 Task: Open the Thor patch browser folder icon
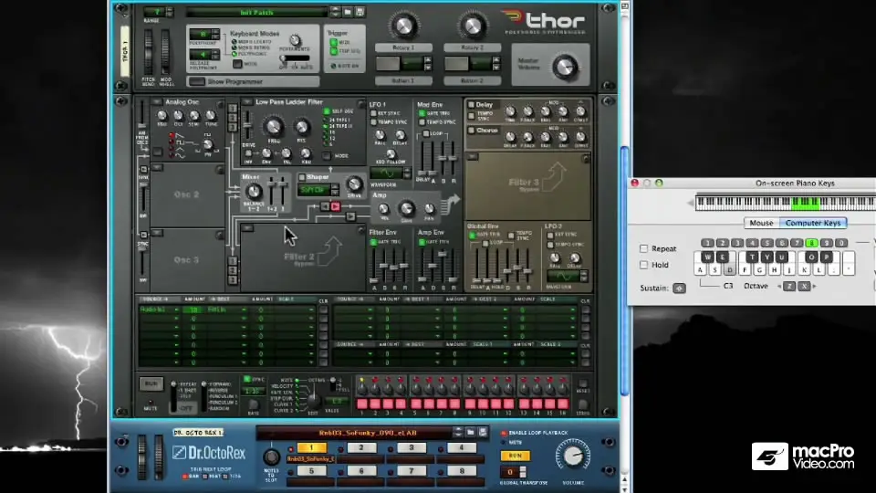click(x=348, y=12)
